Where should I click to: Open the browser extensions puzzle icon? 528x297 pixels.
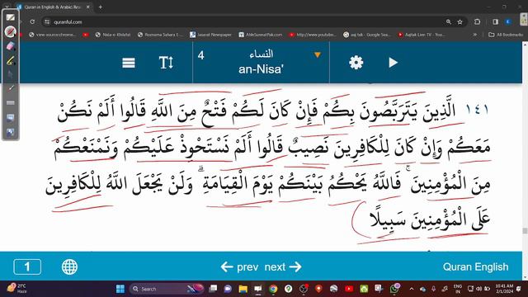point(477,22)
